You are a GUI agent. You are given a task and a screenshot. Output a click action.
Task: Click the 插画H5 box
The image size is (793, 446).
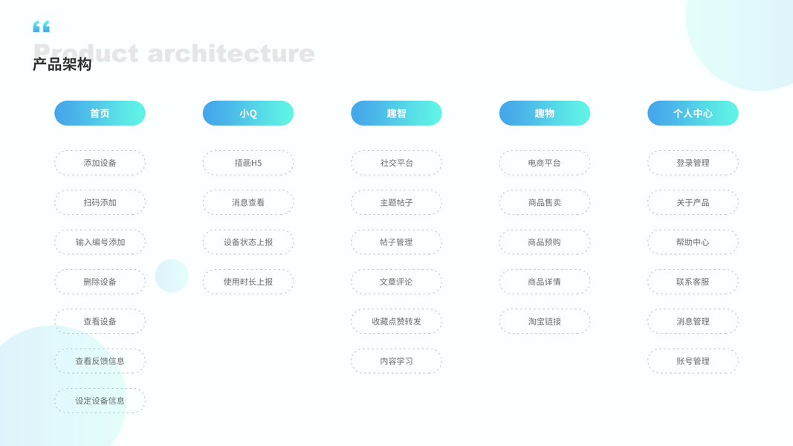[x=248, y=163]
